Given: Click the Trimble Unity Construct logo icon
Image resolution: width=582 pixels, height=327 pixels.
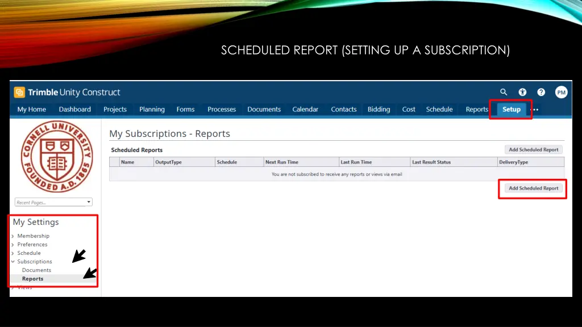Looking at the screenshot, I should pyautogui.click(x=19, y=92).
